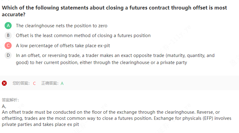Viewport: 239px width, 133px height.
Task: Choose "A low percentage of offsets" answer text
Action: pyautogui.click(x=63, y=46)
